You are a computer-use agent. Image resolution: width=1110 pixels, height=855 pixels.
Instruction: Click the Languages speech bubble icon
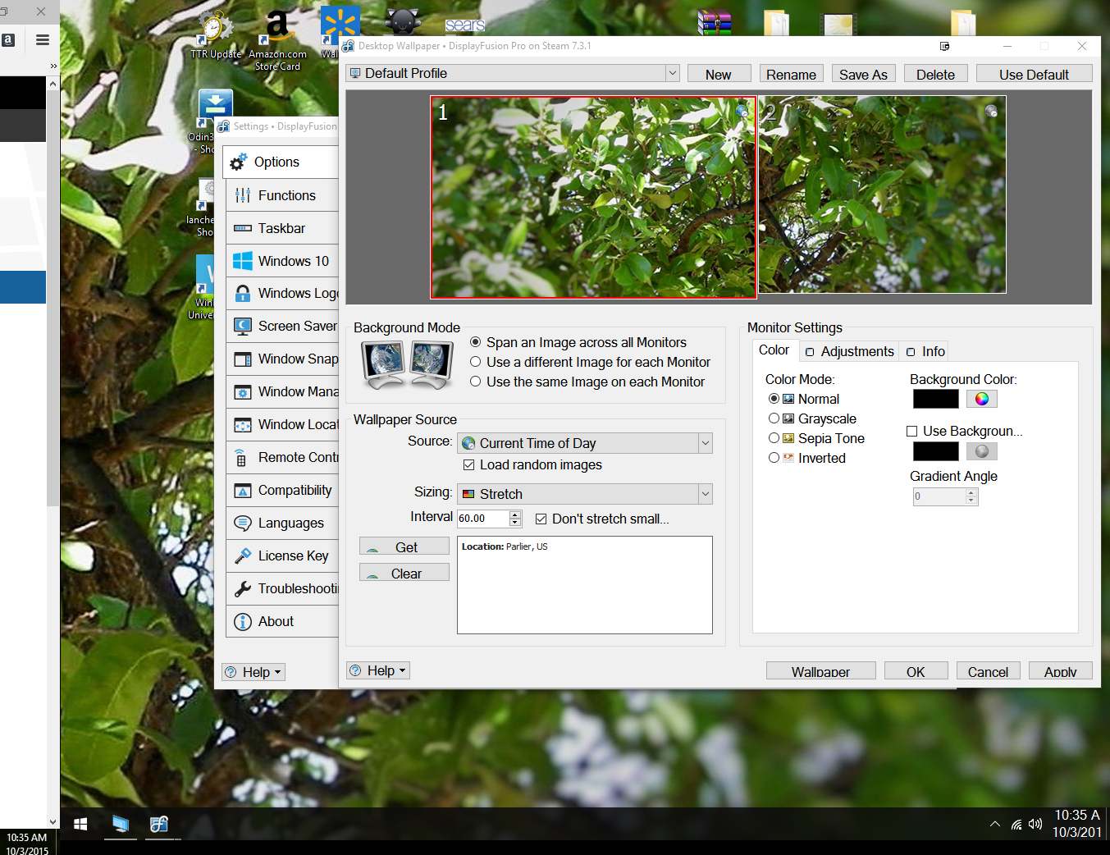tap(243, 524)
